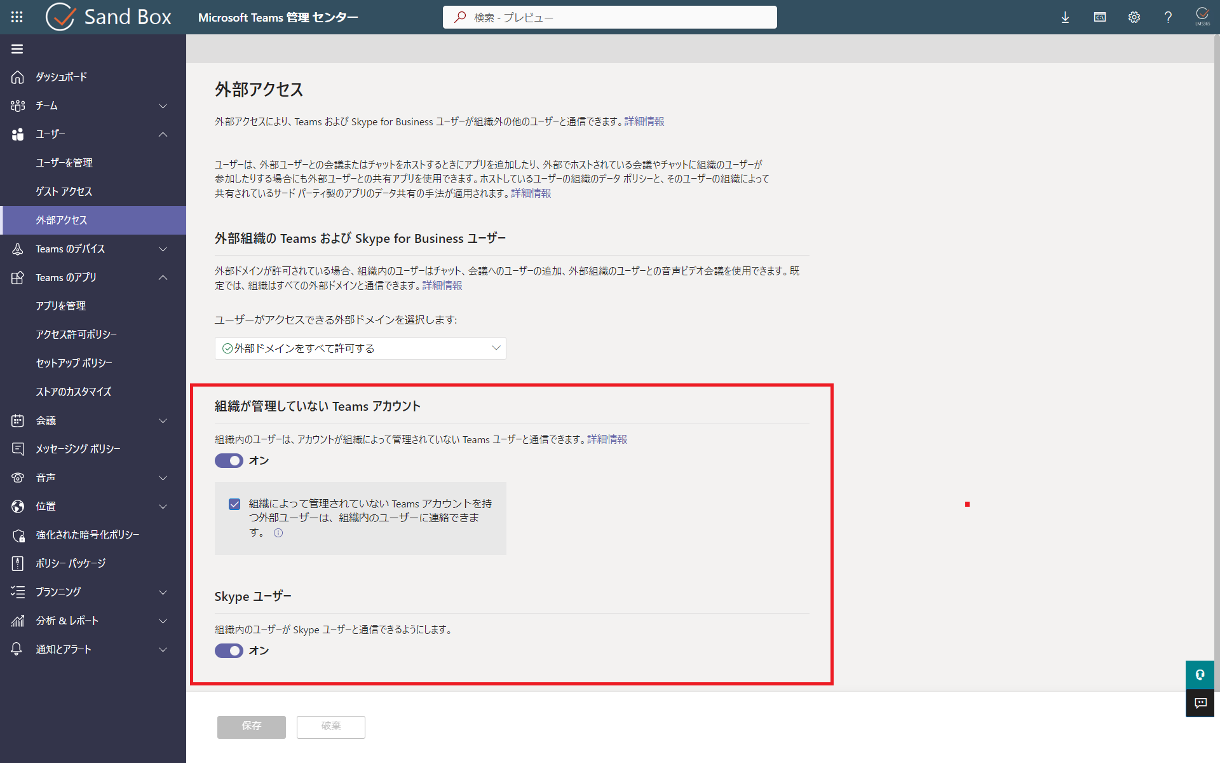Image resolution: width=1220 pixels, height=763 pixels.
Task: Open 詳細情報 link under unmanaged Teams accounts
Action: [x=607, y=439]
